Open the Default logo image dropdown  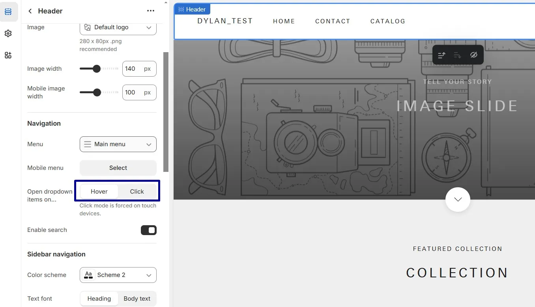click(118, 27)
